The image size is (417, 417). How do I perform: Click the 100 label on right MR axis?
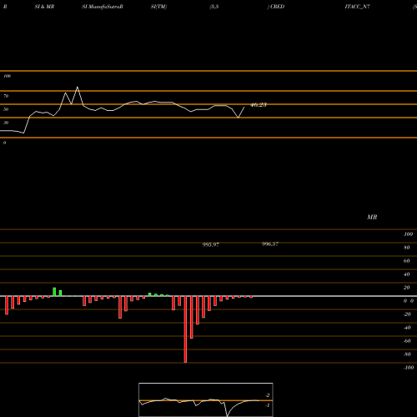[x=408, y=234]
